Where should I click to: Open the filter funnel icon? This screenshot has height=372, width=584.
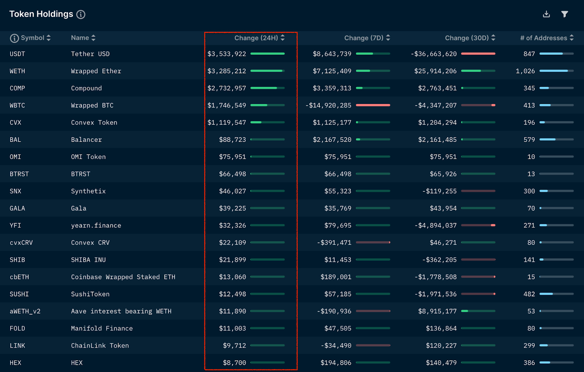tap(564, 14)
